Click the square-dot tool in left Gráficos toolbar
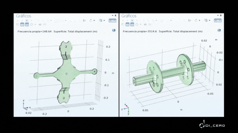The height and width of the screenshot is (133, 238). (x=27, y=20)
